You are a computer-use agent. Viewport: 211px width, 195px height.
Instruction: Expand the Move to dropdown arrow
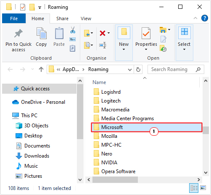(x=92, y=33)
